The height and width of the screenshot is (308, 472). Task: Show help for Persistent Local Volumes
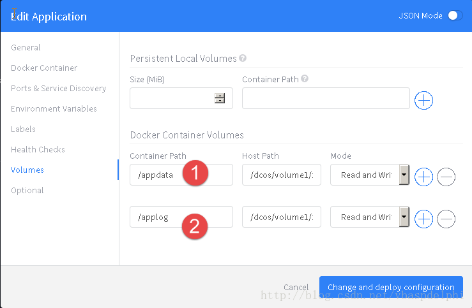pyautogui.click(x=243, y=58)
